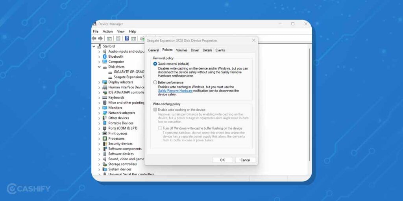Click the Other devices icon
This screenshot has height=201, width=403.
point(105,118)
